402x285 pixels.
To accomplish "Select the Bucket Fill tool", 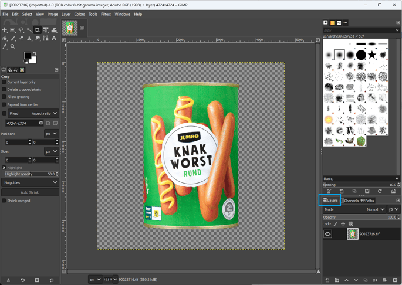I will coord(4,39).
